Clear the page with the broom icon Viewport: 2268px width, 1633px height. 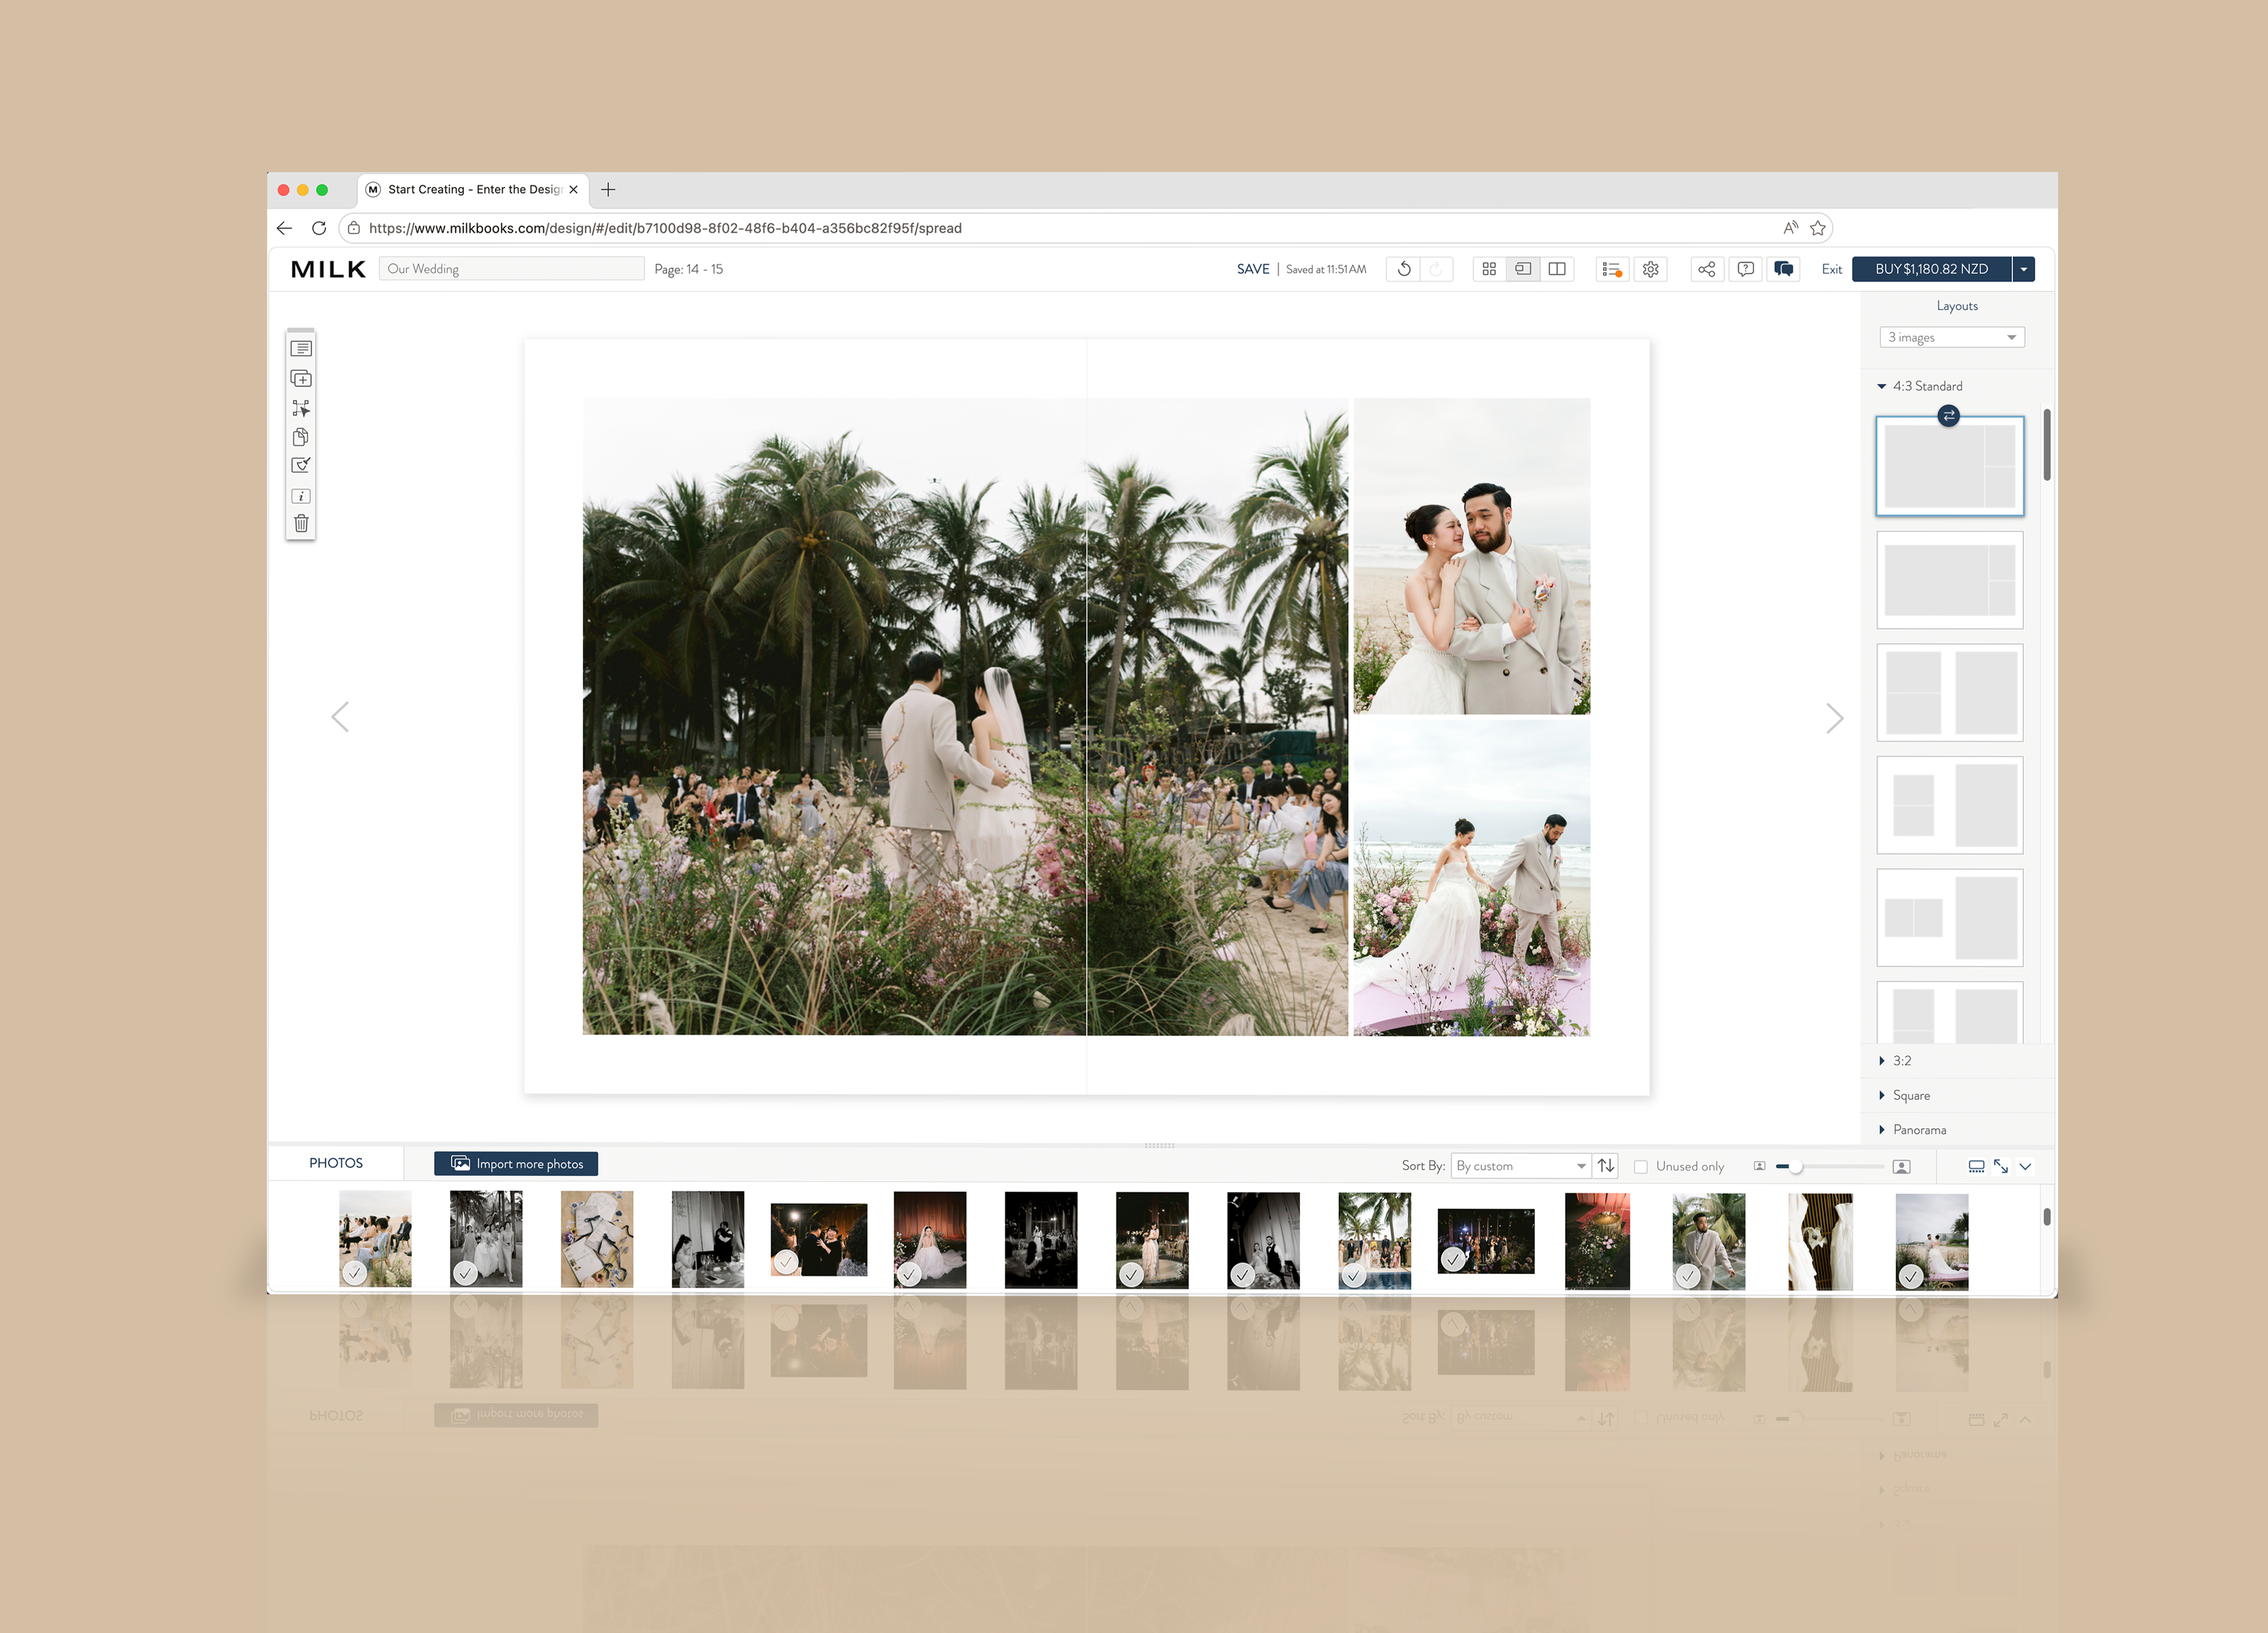pyautogui.click(x=301, y=465)
